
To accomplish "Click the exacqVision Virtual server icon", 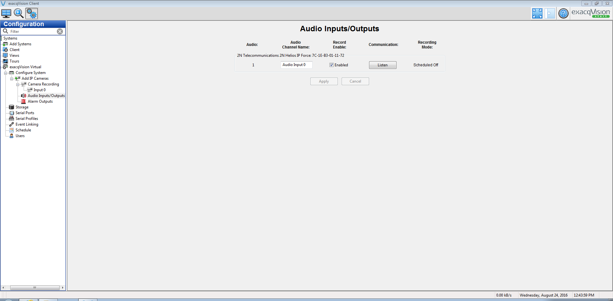I will pos(5,67).
